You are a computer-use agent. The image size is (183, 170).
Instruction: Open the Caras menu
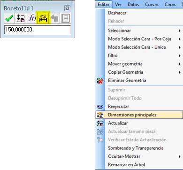tap(170, 4)
